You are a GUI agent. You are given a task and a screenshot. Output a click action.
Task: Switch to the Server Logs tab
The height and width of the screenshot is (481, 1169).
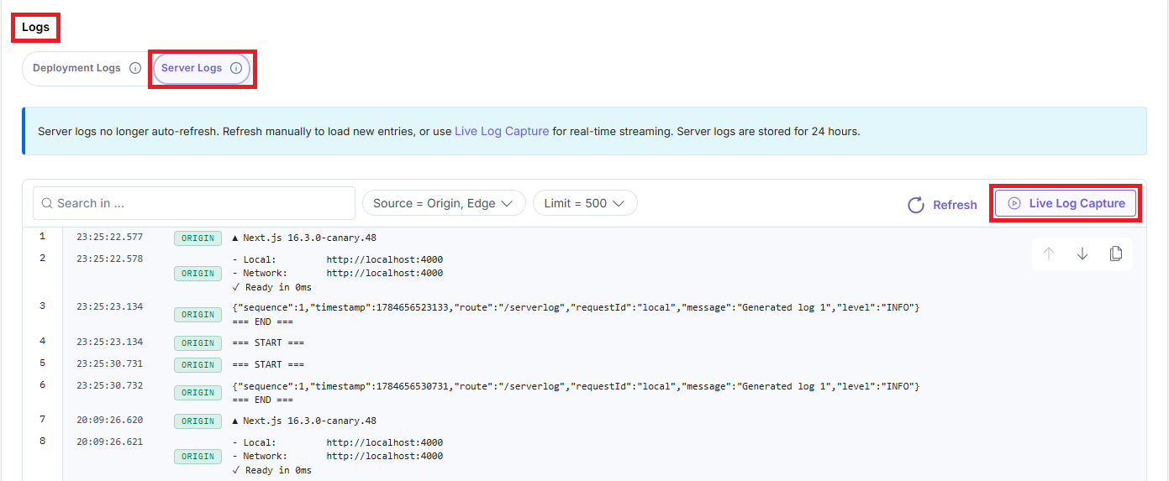[202, 68]
